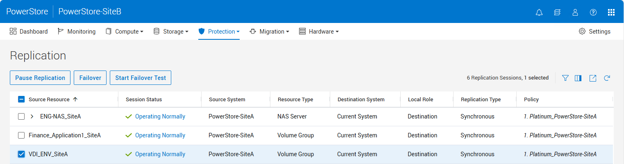Viewport: 624px width, 164px height.
Task: Click the ENG-NAS_SiteA resource name
Action: pyautogui.click(x=60, y=116)
